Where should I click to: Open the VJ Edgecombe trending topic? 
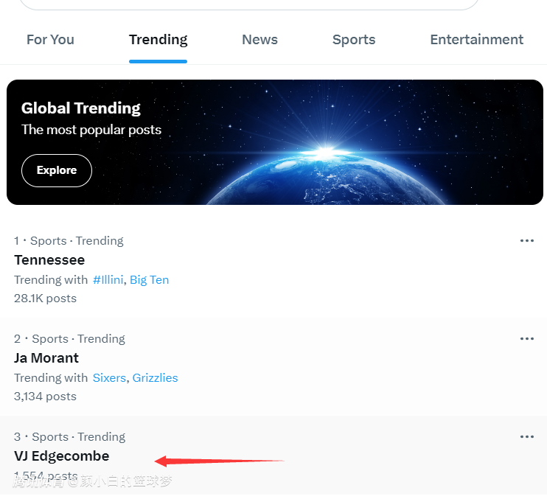point(61,456)
